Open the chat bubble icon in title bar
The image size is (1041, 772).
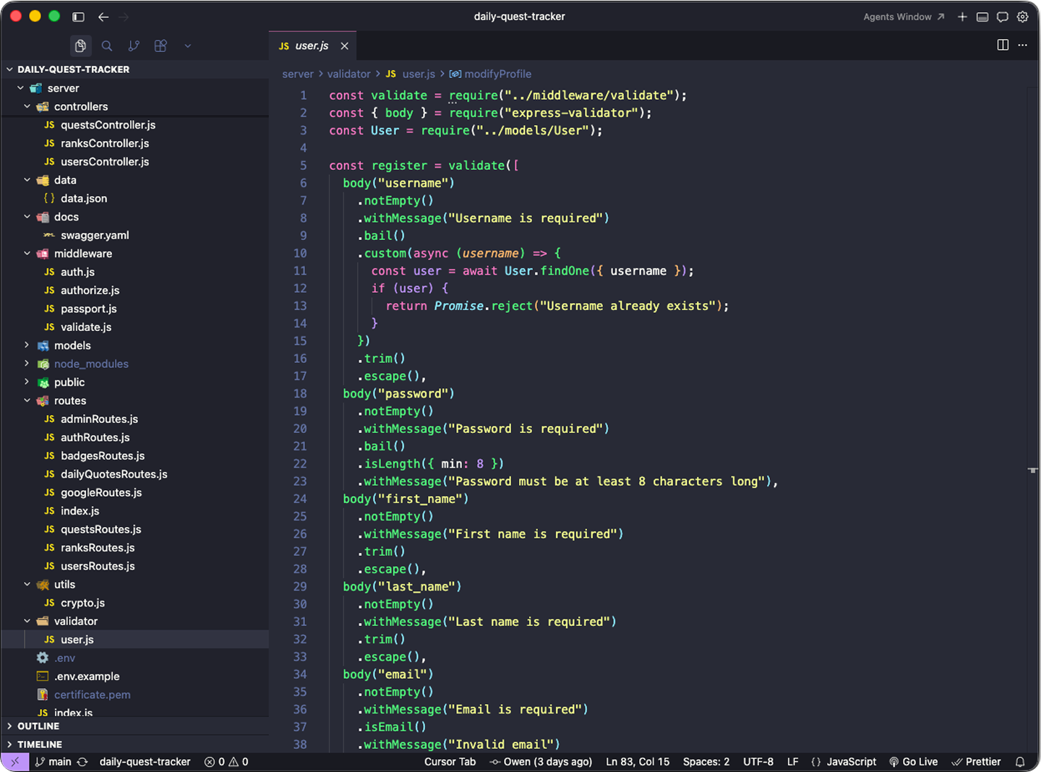(1002, 17)
